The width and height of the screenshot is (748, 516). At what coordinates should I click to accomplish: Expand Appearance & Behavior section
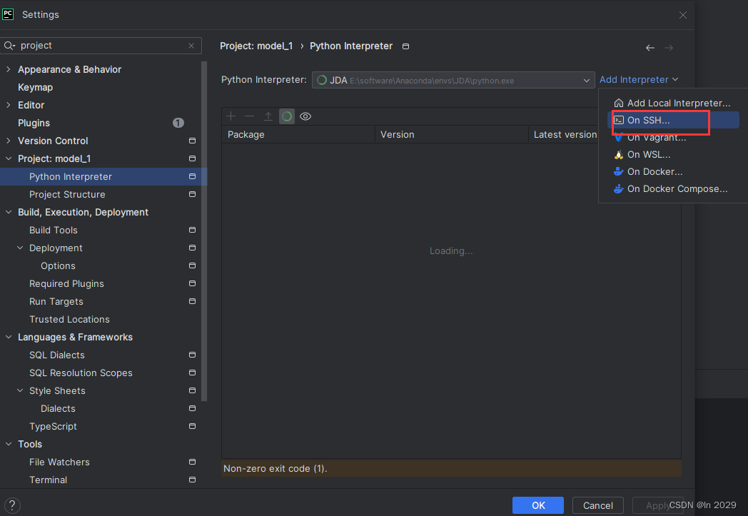coord(8,69)
